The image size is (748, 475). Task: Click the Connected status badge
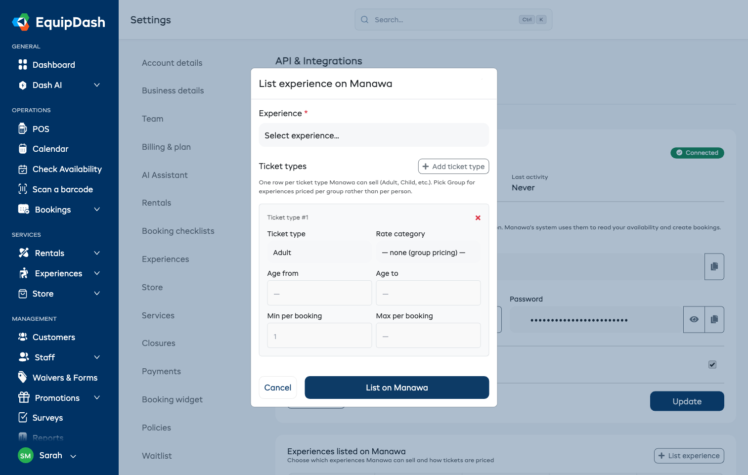(697, 153)
